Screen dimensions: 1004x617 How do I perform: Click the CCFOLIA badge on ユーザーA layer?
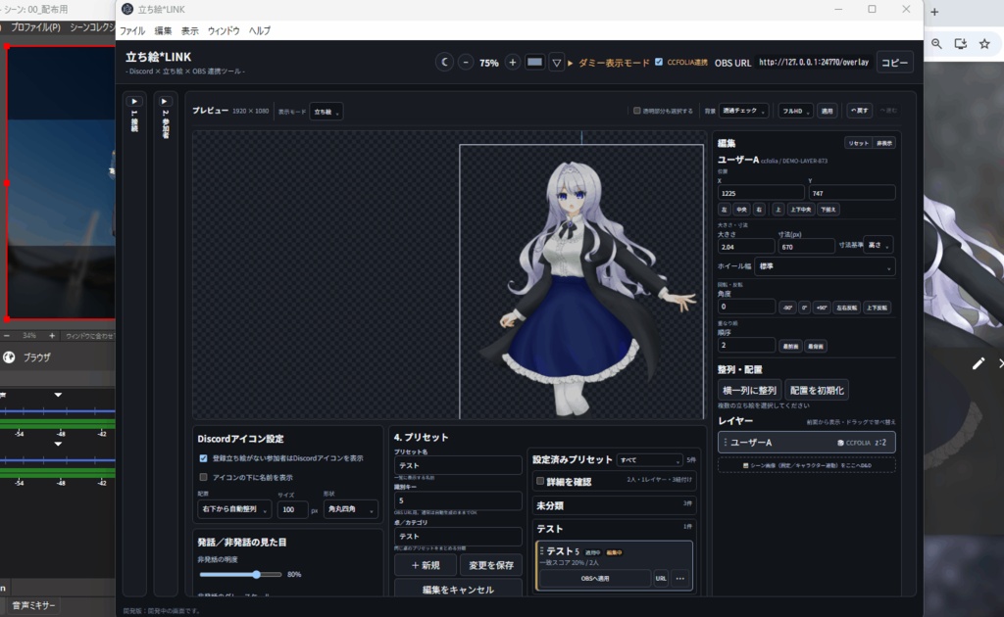[x=854, y=443]
